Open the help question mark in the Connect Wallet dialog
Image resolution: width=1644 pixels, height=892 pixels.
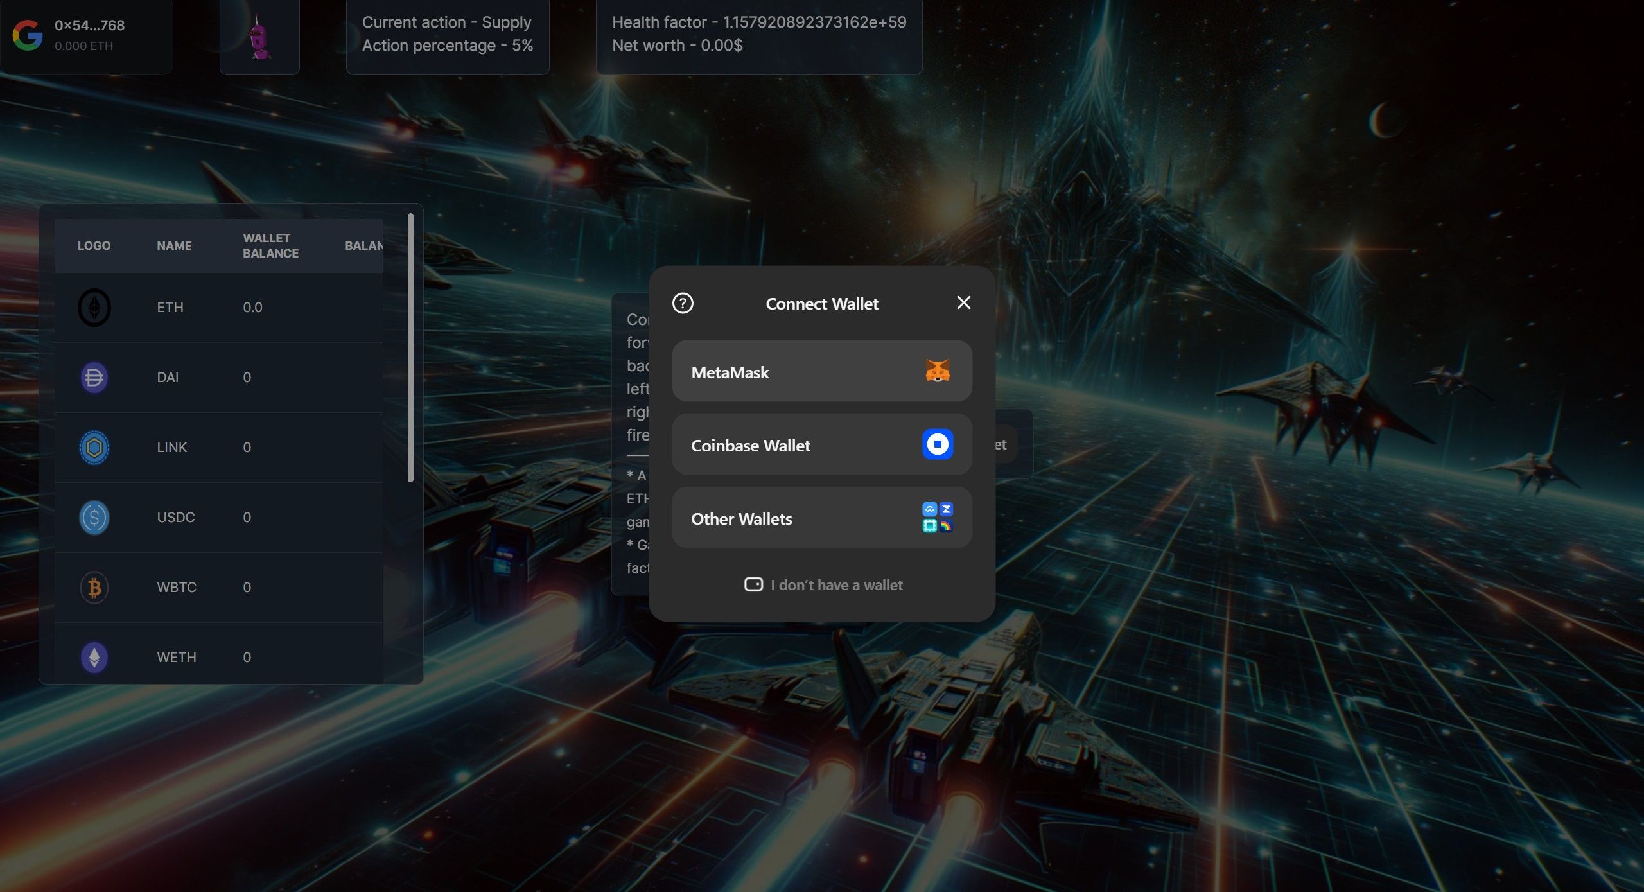[x=683, y=303]
